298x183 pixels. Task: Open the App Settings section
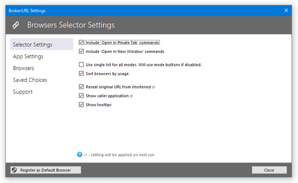[x=28, y=56]
